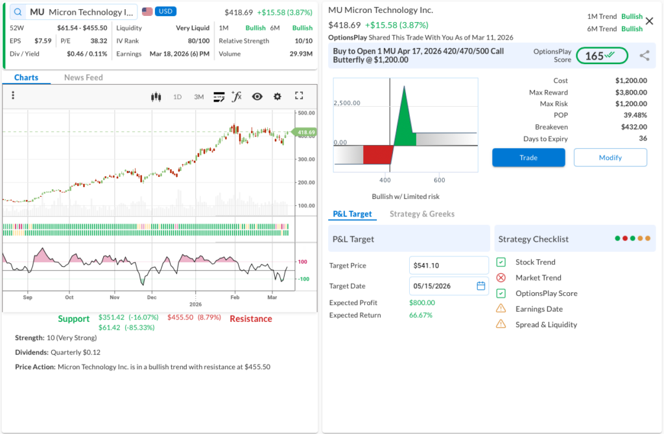The width and height of the screenshot is (664, 434).
Task: Switch to the News Feed tab
Action: [83, 78]
